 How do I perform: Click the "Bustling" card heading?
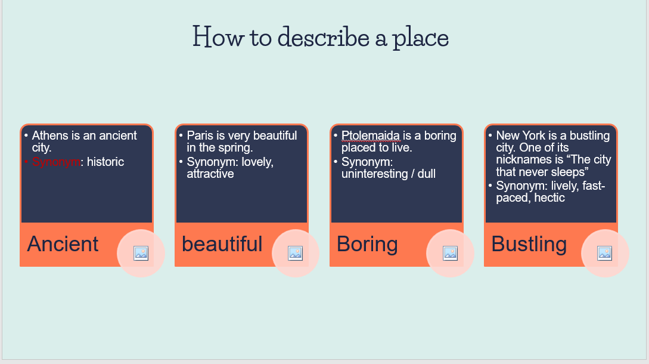529,244
